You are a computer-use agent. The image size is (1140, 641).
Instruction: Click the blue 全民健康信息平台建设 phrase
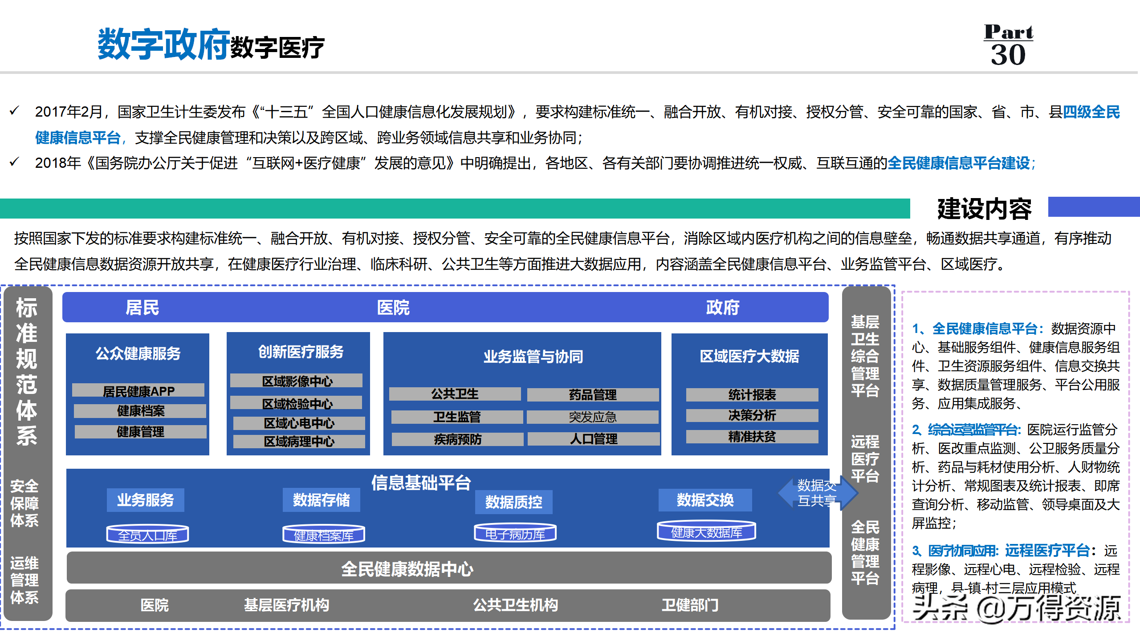(959, 163)
